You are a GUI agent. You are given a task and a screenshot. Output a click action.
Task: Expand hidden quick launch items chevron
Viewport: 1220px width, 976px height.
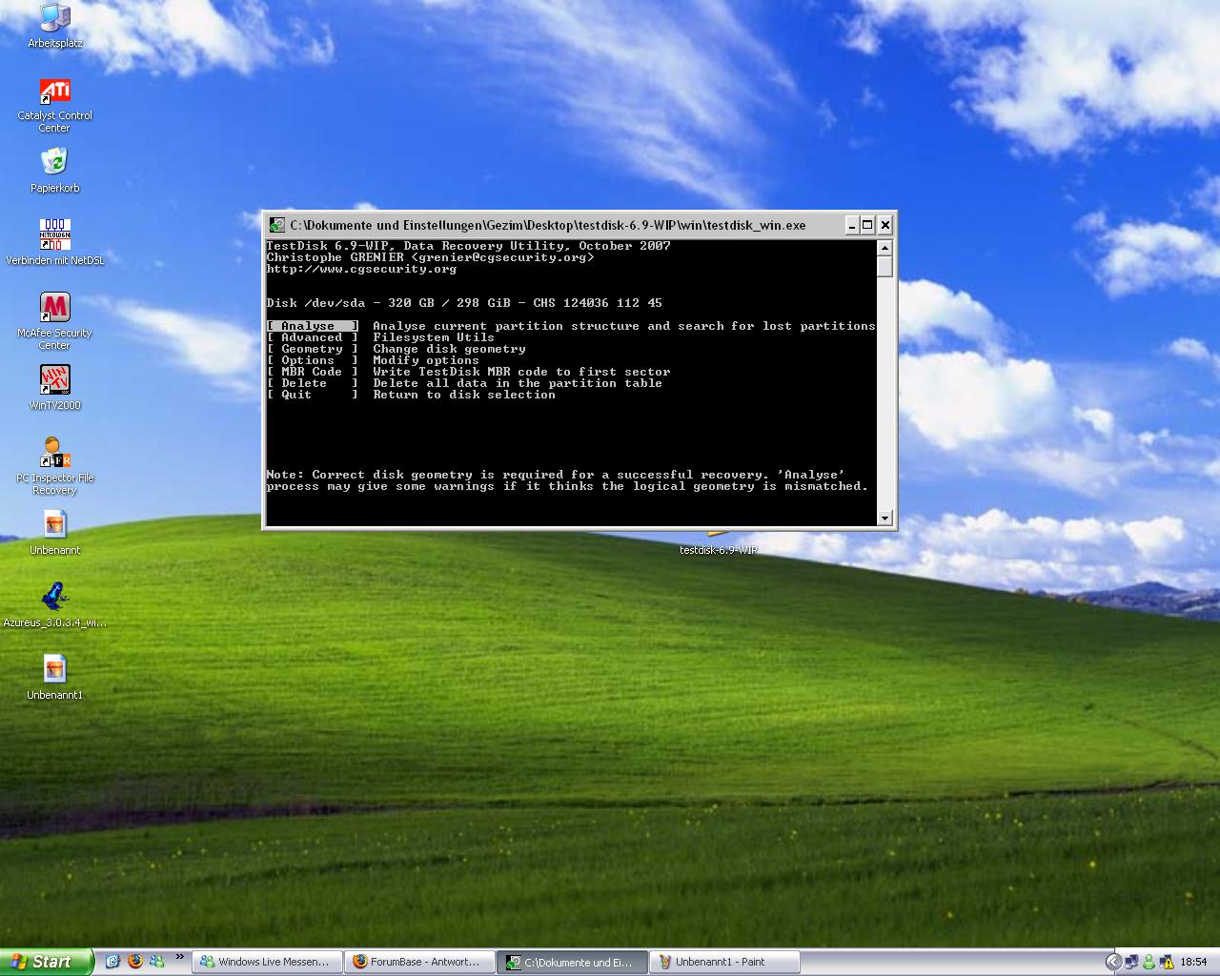click(179, 957)
